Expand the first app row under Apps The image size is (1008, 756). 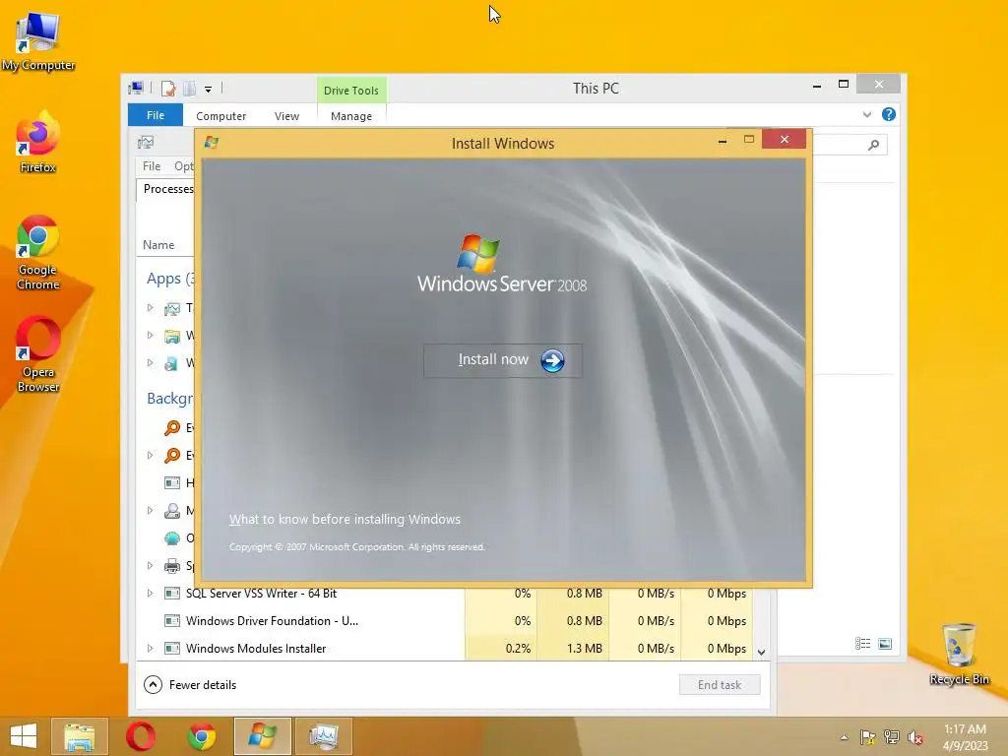point(150,308)
